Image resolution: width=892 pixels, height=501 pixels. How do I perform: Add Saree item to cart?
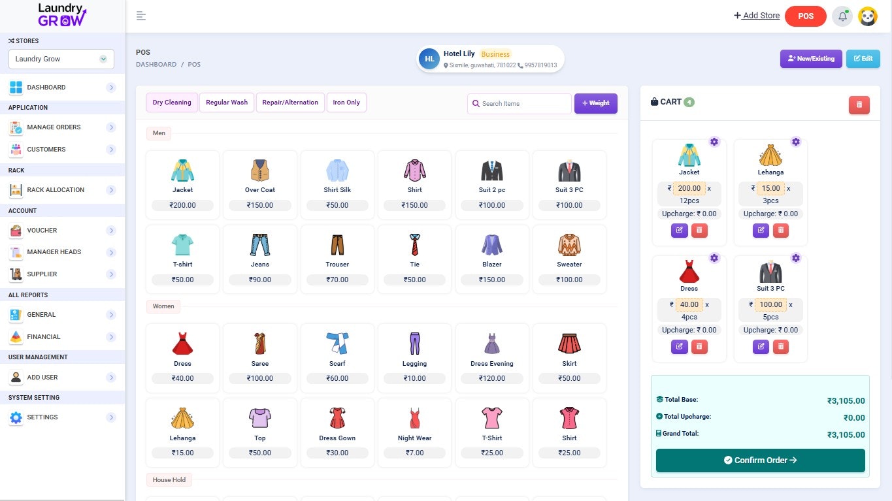point(260,358)
